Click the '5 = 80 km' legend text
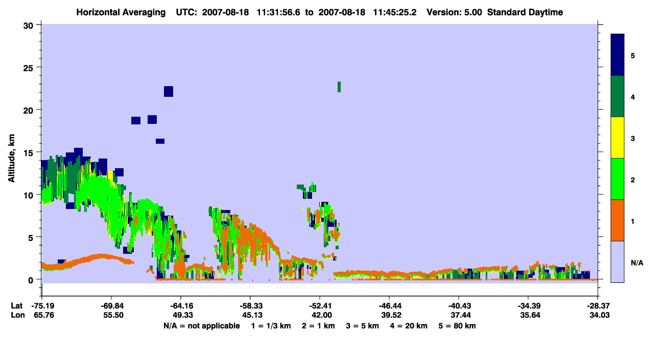Viewport: 664px width, 340px height. tap(457, 326)
